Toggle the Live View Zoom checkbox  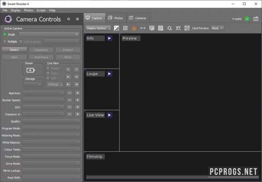[48, 73]
